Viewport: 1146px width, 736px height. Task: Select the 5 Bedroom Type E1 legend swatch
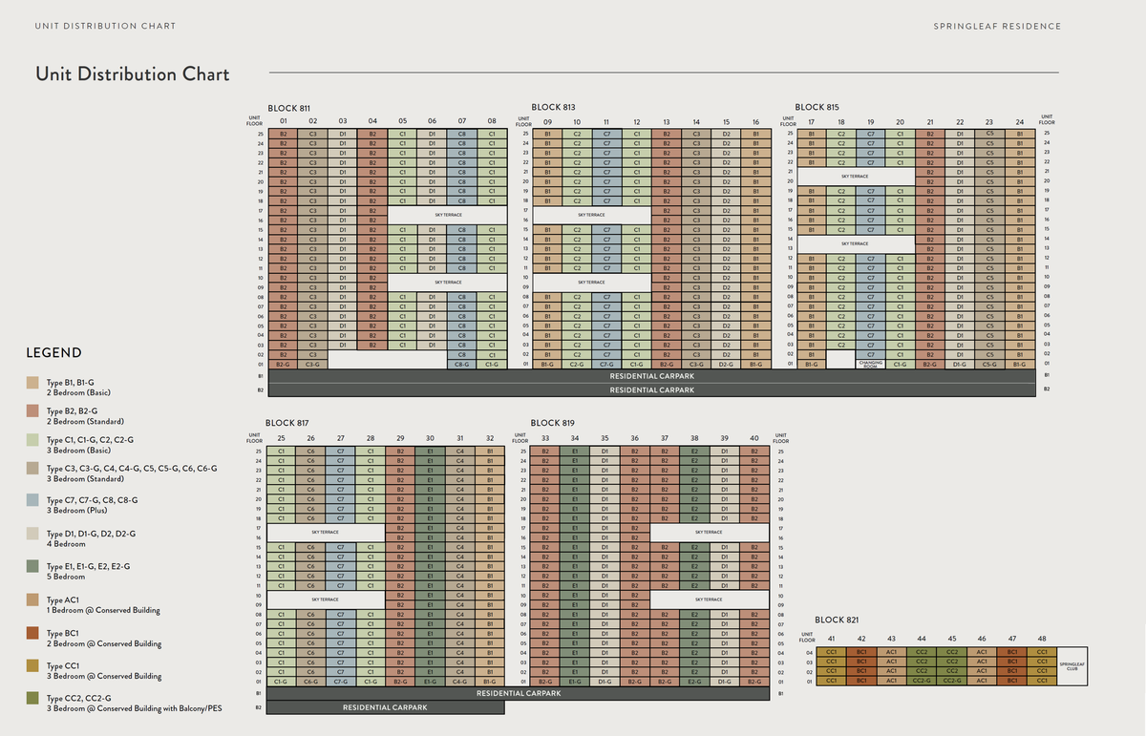pos(32,566)
